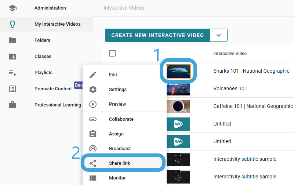Click first Interactivity subtitle sample thumbnail

pos(178,159)
